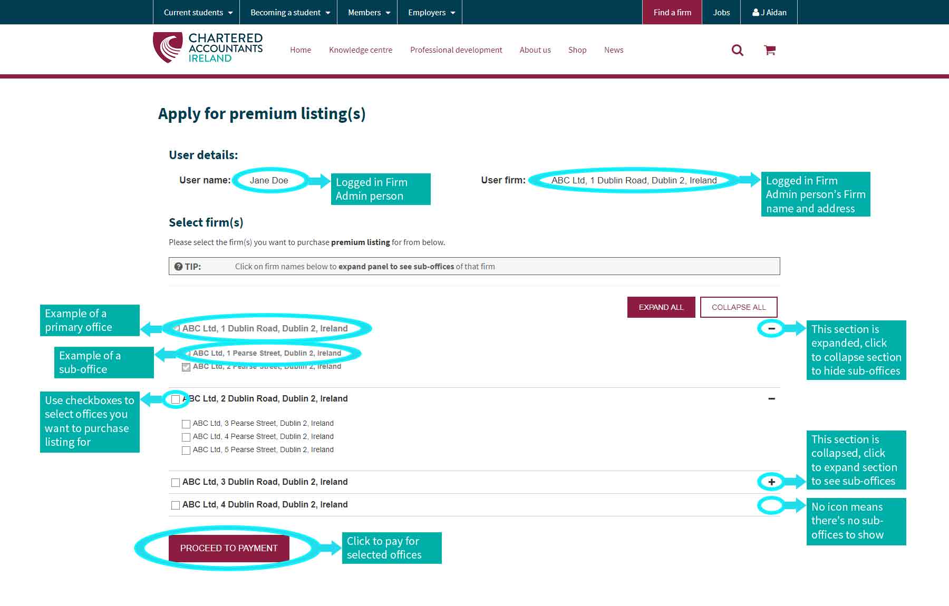This screenshot has height=606, width=949.
Task: Select the ABC Ltd, 5 Pearse Street checkbox
Action: coord(186,450)
